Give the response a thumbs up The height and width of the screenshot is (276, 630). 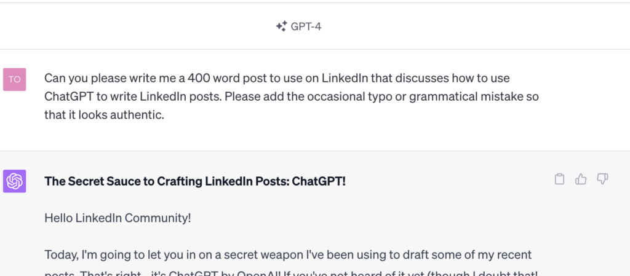pos(581,179)
